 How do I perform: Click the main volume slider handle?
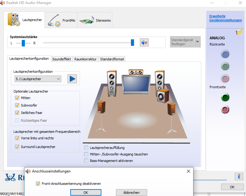click(x=132, y=43)
